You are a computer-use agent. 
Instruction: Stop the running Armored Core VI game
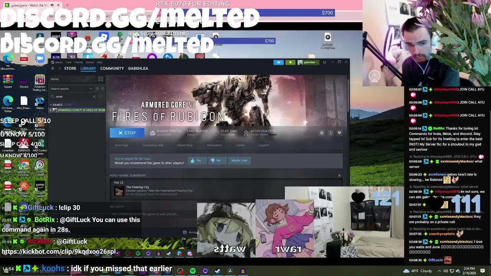click(127, 133)
